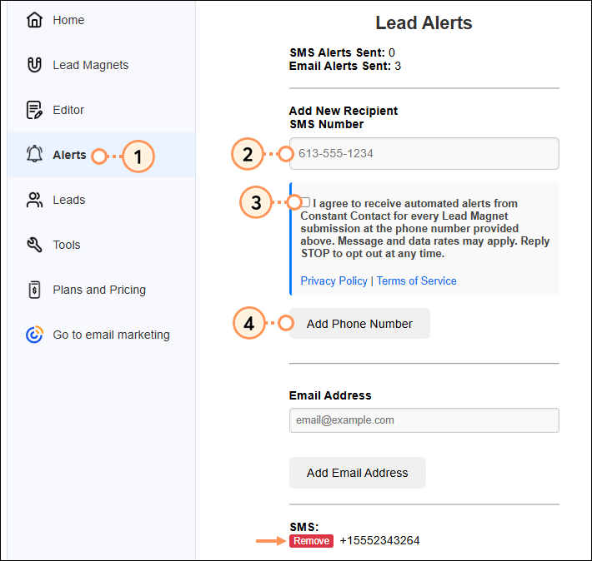
Task: Click the Leads people icon
Action: point(34,200)
